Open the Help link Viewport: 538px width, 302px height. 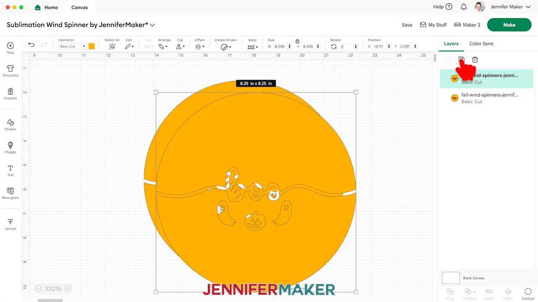point(443,7)
